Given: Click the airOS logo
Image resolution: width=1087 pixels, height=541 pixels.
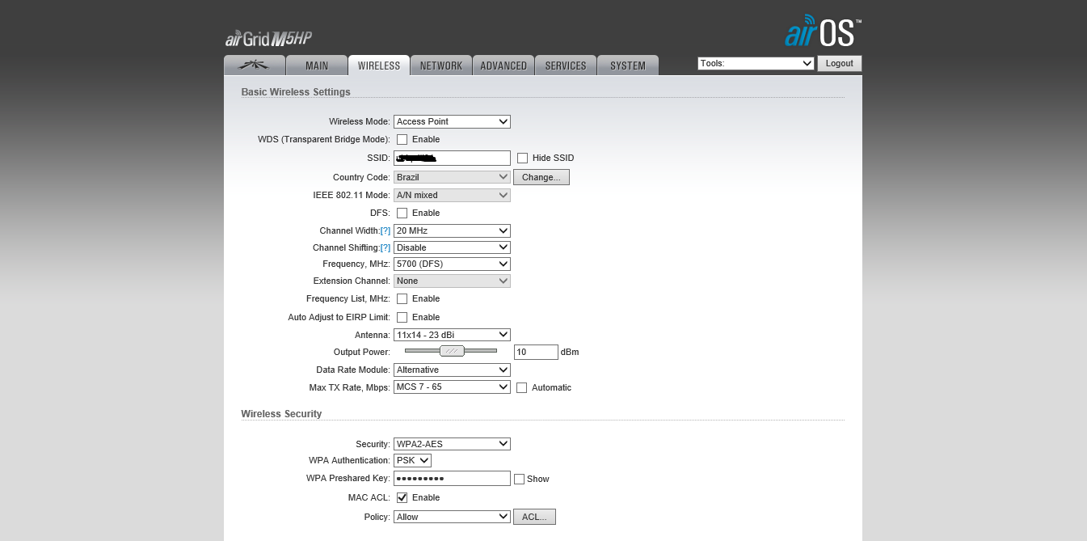Looking at the screenshot, I should (x=823, y=31).
